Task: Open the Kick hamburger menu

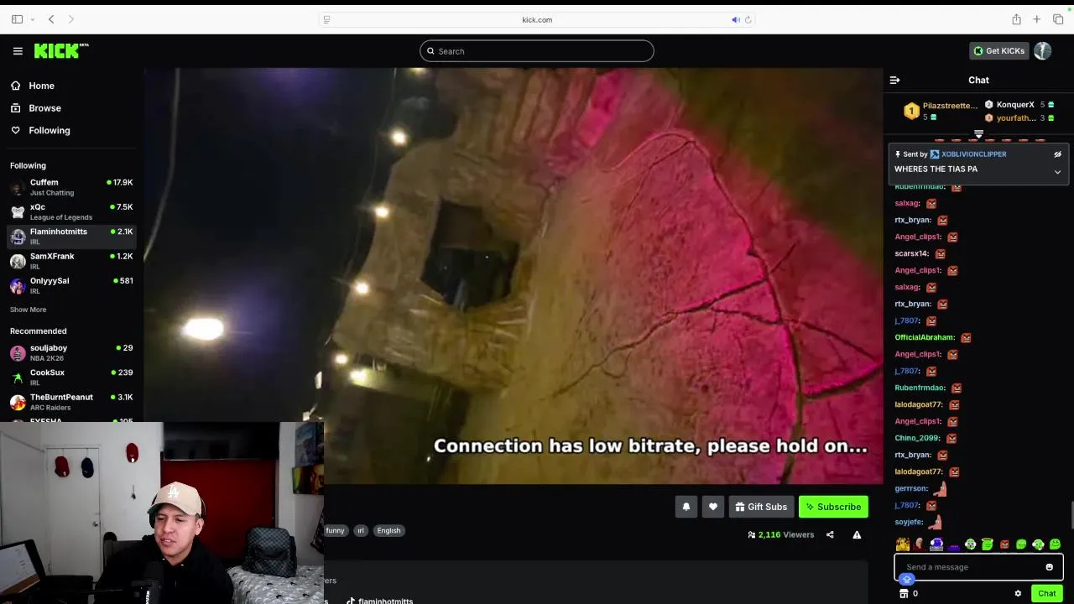Action: [18, 51]
